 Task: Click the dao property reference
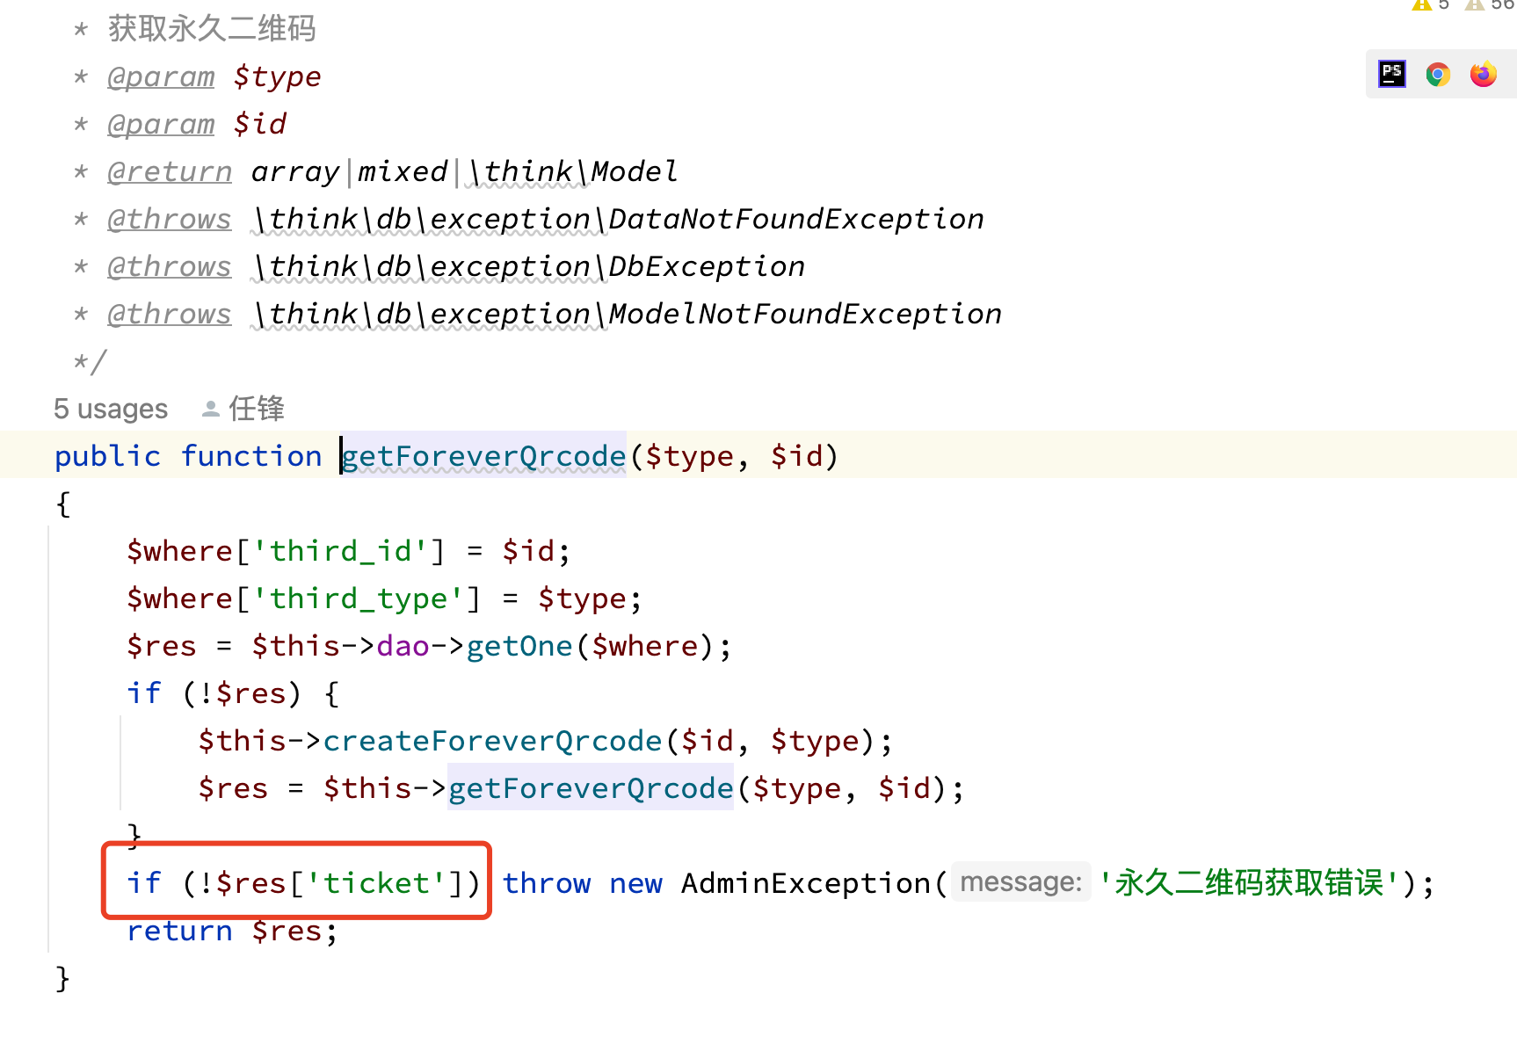pos(403,646)
